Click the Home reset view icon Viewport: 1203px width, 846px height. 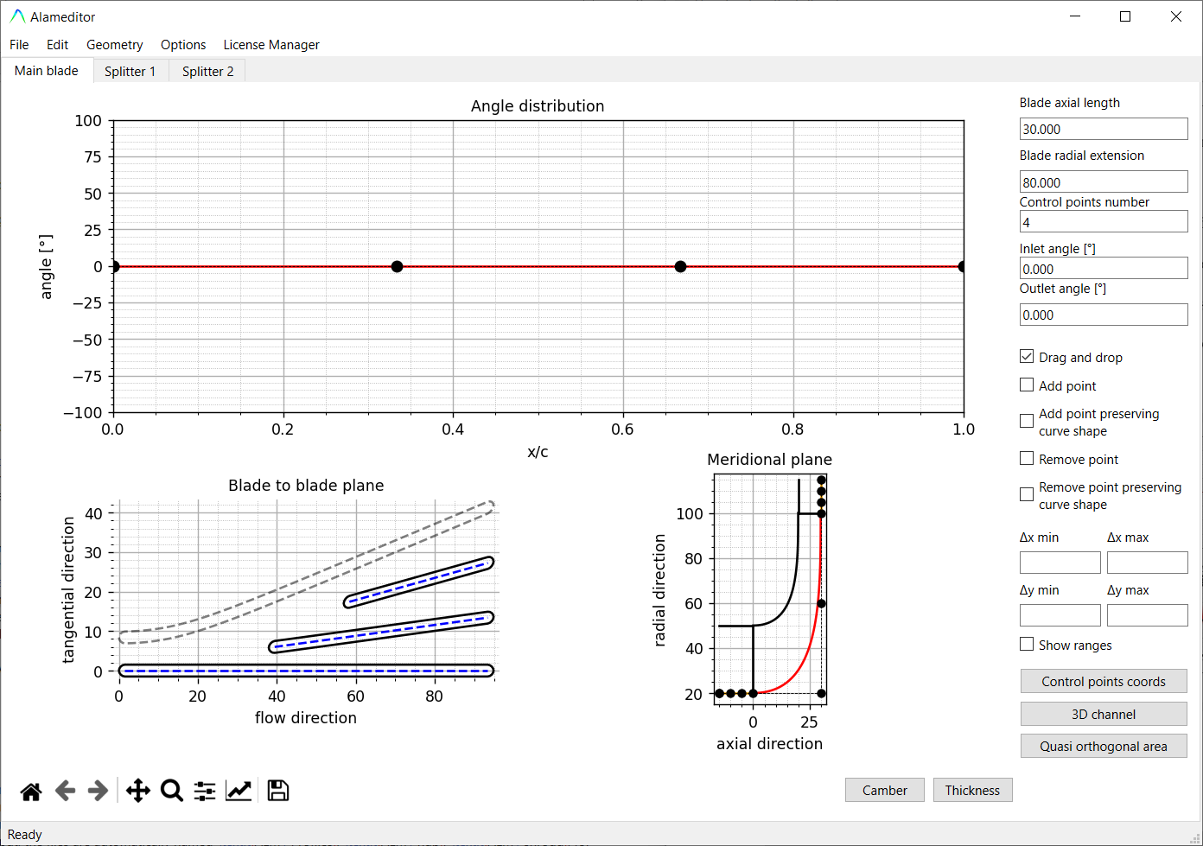tap(31, 791)
